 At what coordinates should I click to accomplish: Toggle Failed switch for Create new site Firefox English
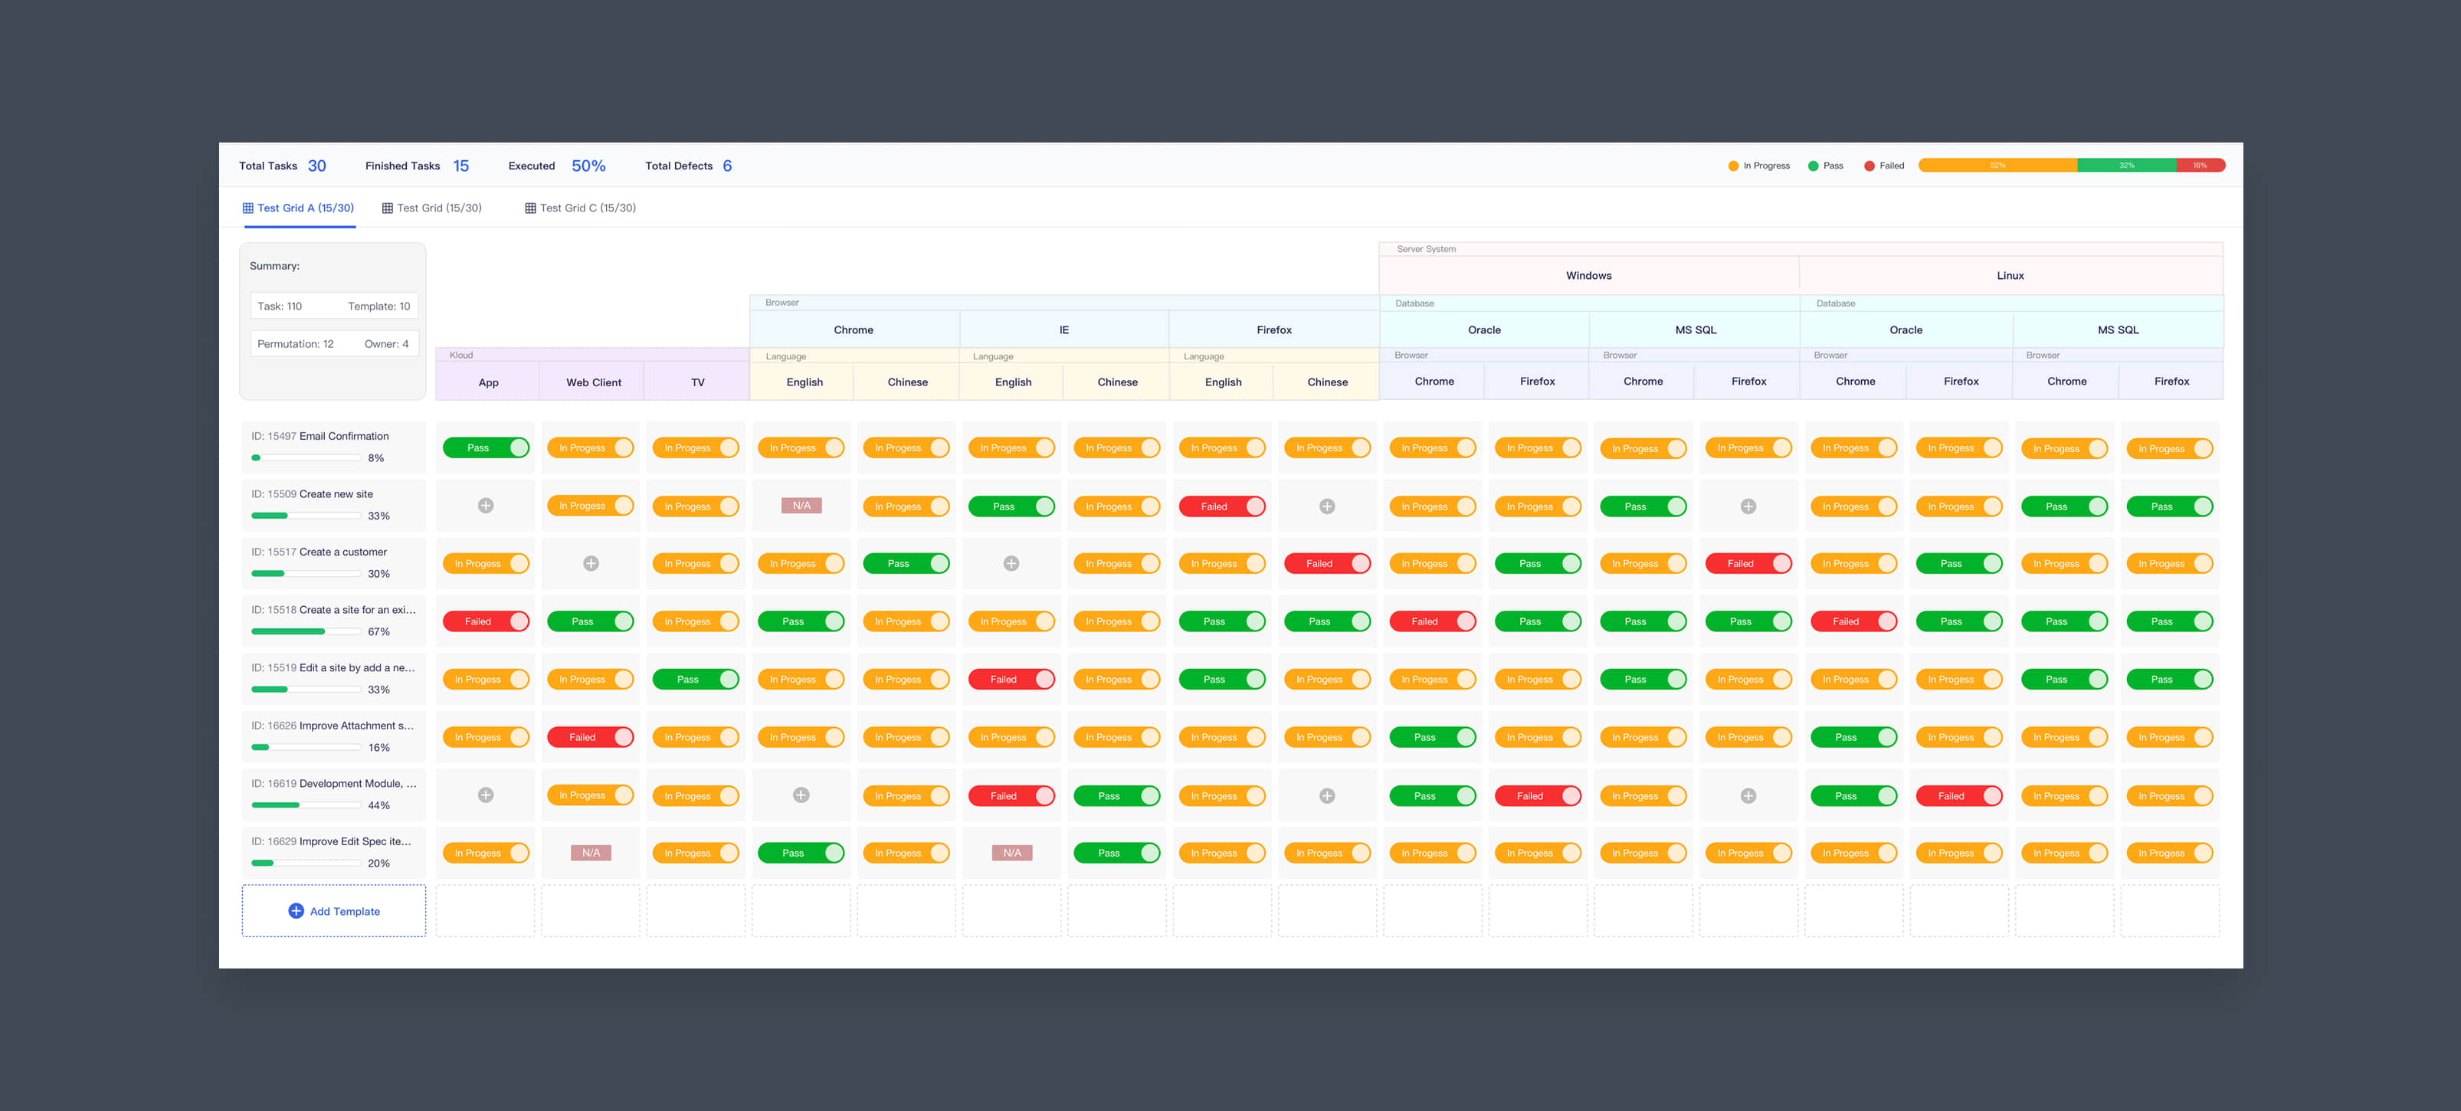point(1222,506)
